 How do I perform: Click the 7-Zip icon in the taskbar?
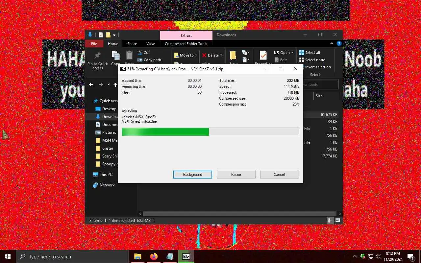pyautogui.click(x=186, y=256)
